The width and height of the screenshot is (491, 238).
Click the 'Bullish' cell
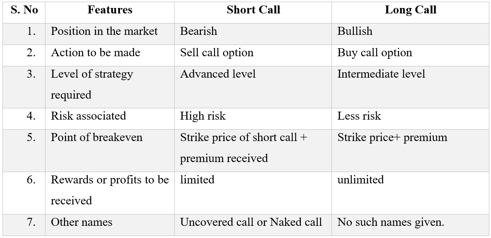coord(355,31)
